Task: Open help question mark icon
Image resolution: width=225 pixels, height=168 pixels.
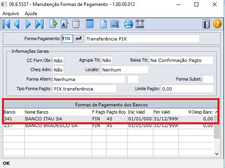Action: tap(217, 24)
